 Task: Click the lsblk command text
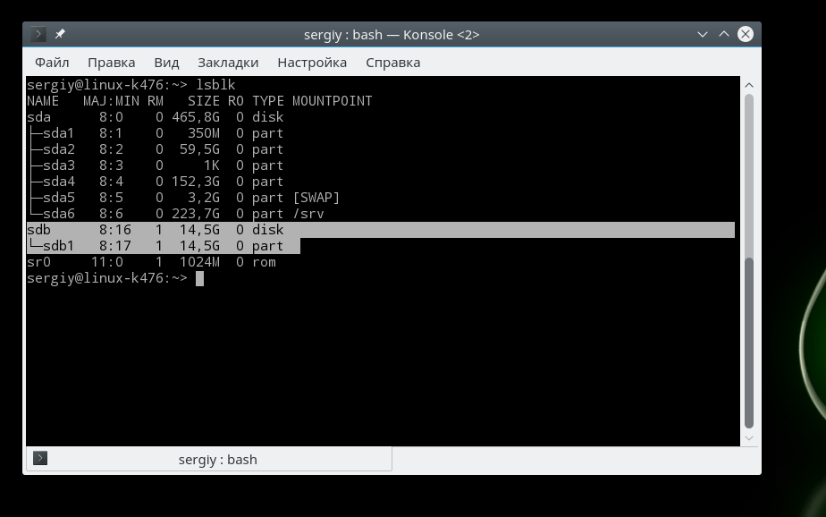[215, 85]
